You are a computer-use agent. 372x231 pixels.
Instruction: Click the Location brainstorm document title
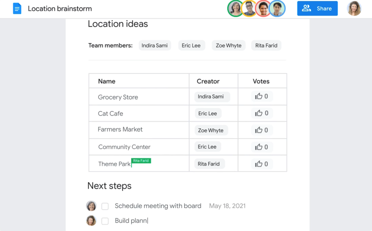click(x=60, y=9)
